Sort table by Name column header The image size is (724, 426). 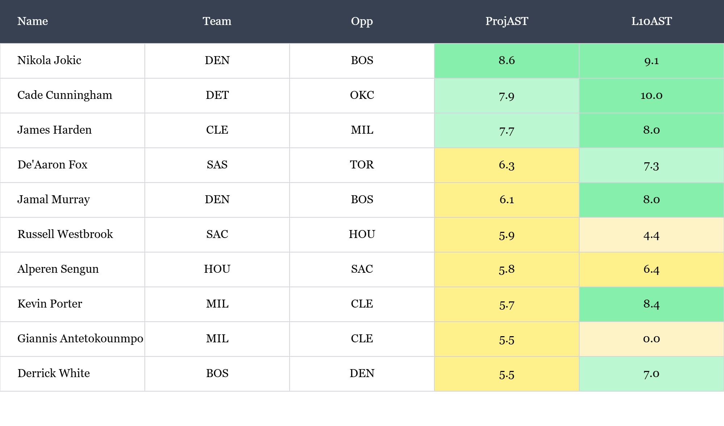point(33,21)
